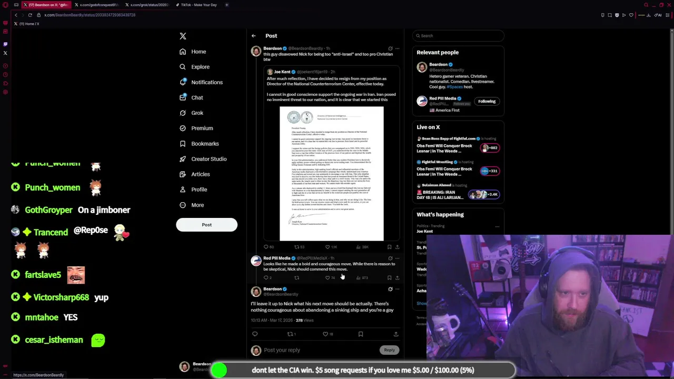Click the white Post compose button
The height and width of the screenshot is (379, 674).
206,225
